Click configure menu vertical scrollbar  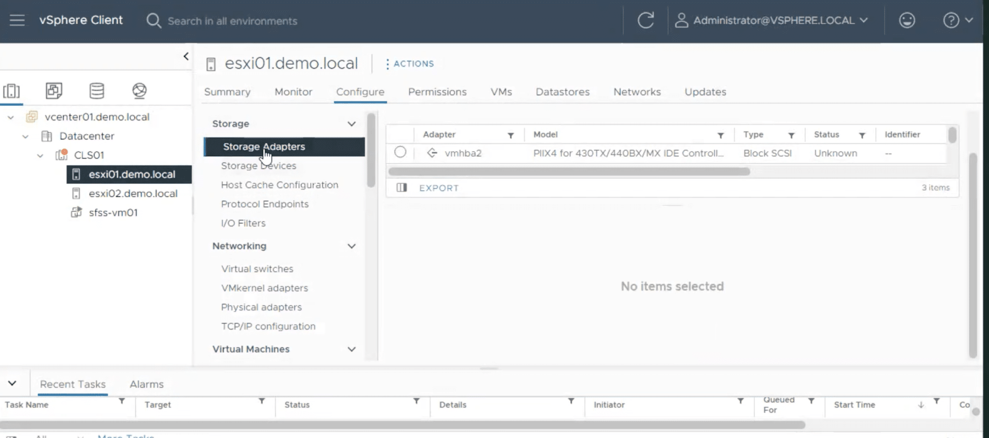click(371, 150)
